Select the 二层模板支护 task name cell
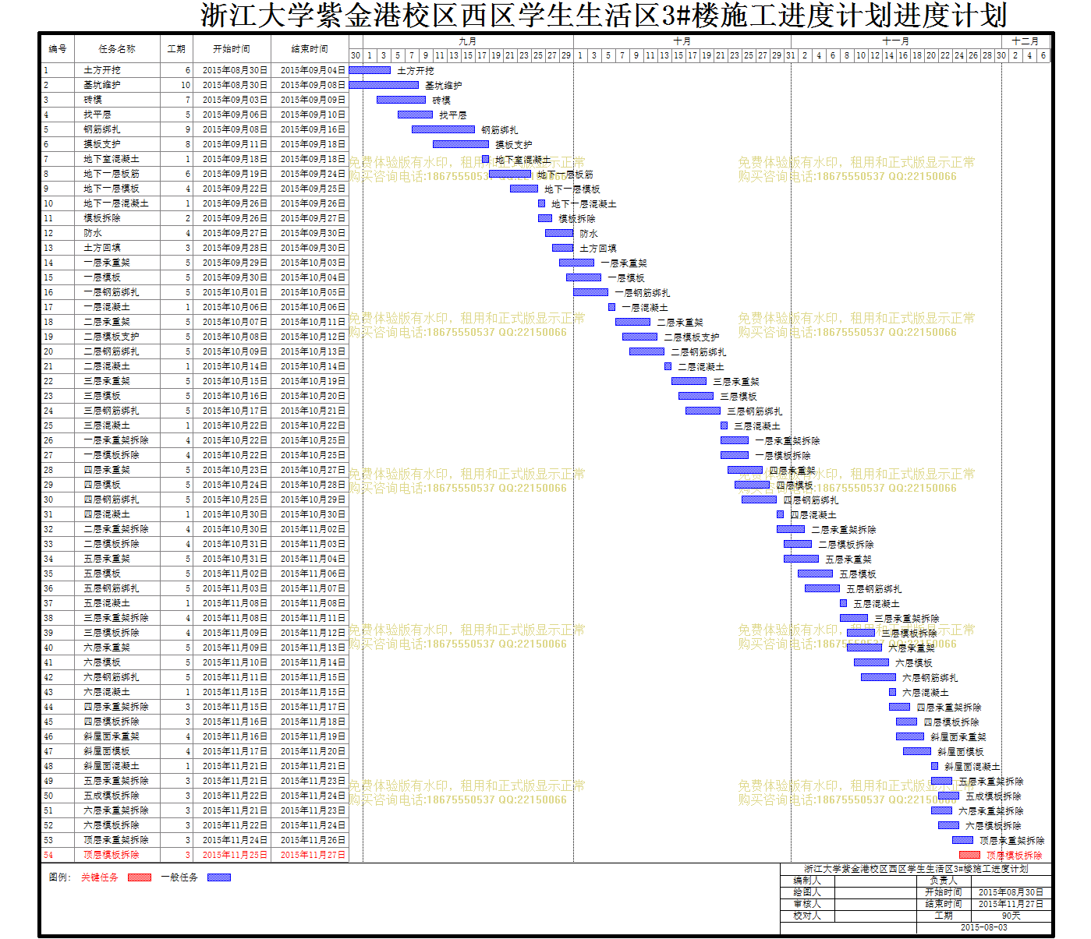The height and width of the screenshot is (939, 1091). [x=117, y=337]
